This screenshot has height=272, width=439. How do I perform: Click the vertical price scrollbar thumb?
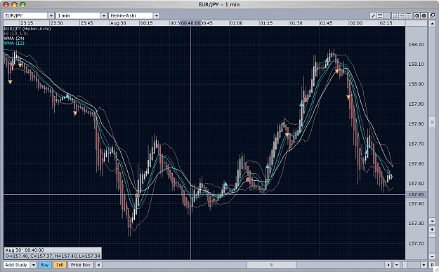432,122
